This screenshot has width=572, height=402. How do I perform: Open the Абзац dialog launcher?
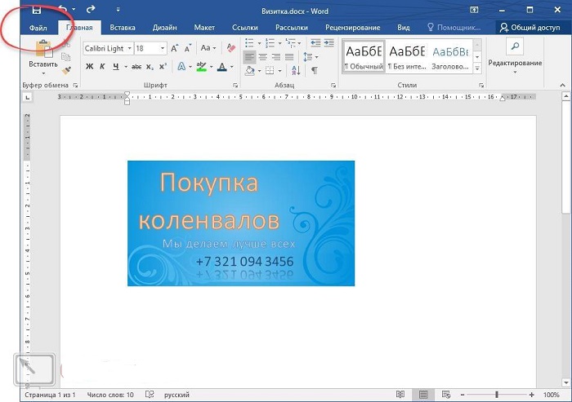(x=333, y=86)
